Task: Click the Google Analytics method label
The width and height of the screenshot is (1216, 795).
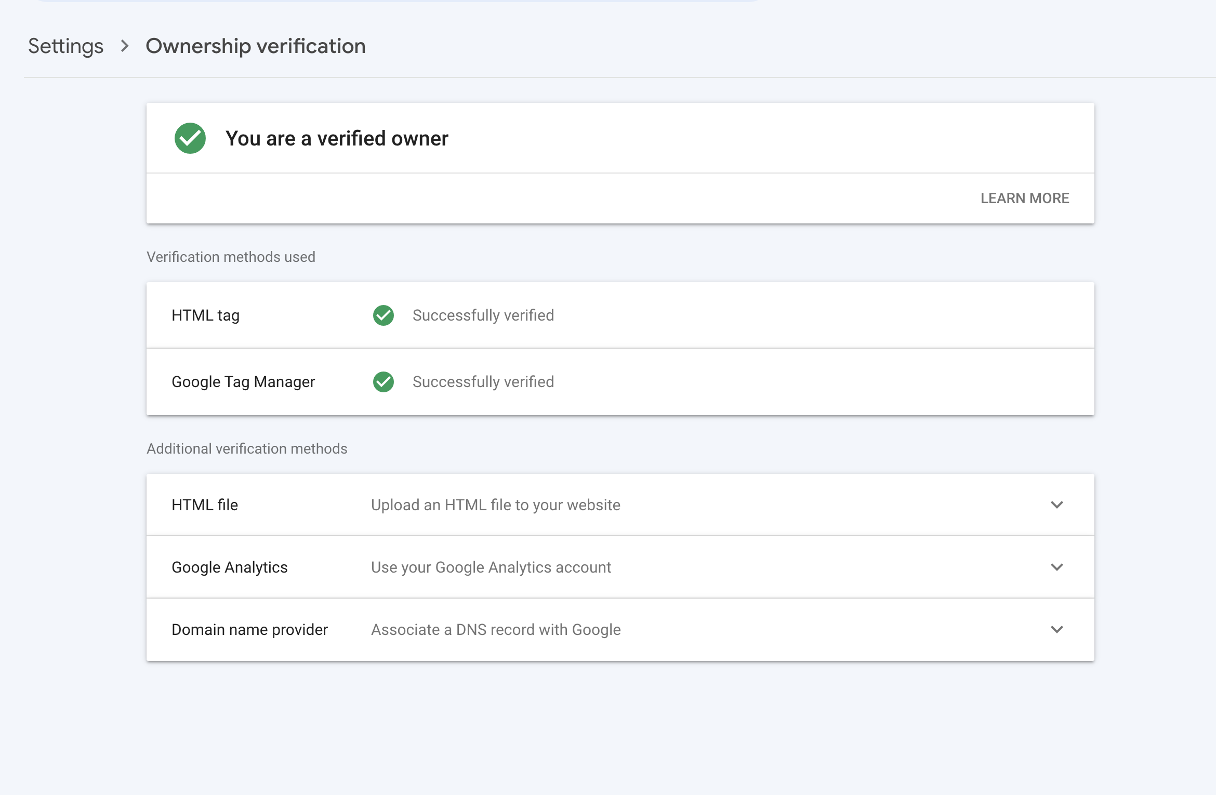Action: coord(230,567)
